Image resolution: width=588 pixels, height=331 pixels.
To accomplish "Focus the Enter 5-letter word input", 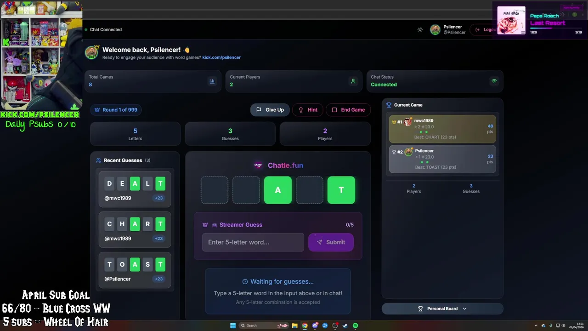I will (253, 242).
